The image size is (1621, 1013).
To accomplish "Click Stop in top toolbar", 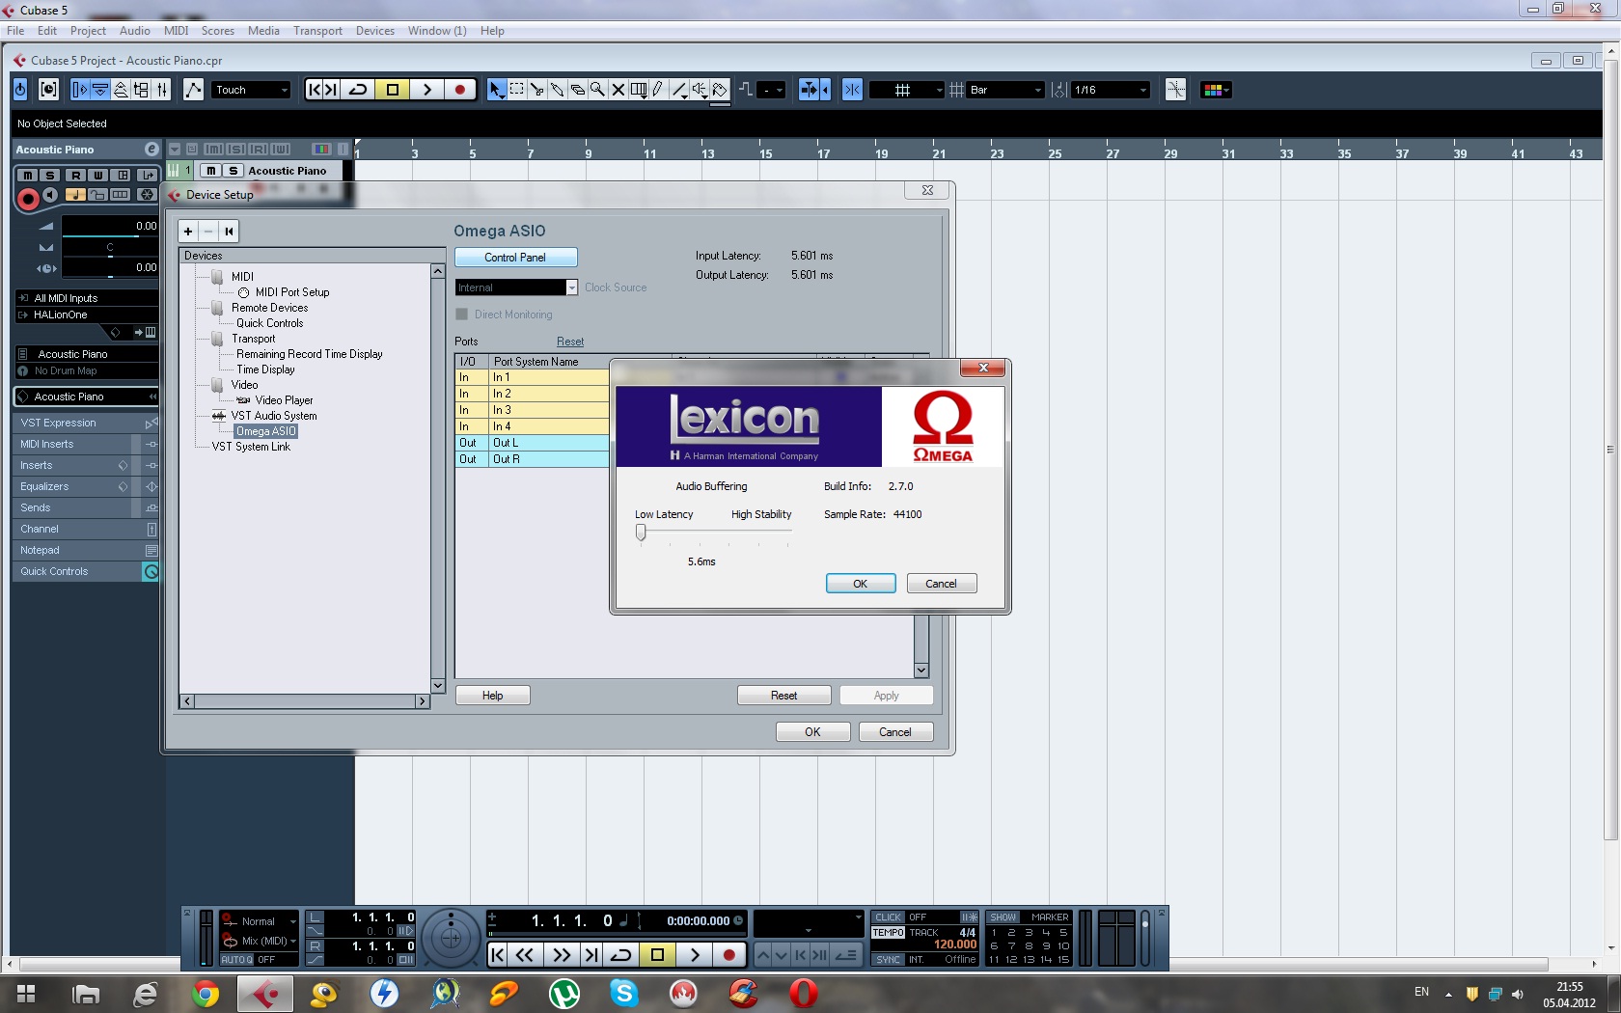I will (x=392, y=90).
